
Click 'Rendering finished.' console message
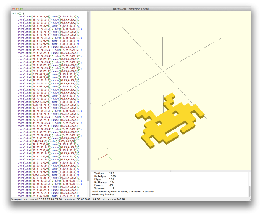(x=103, y=195)
